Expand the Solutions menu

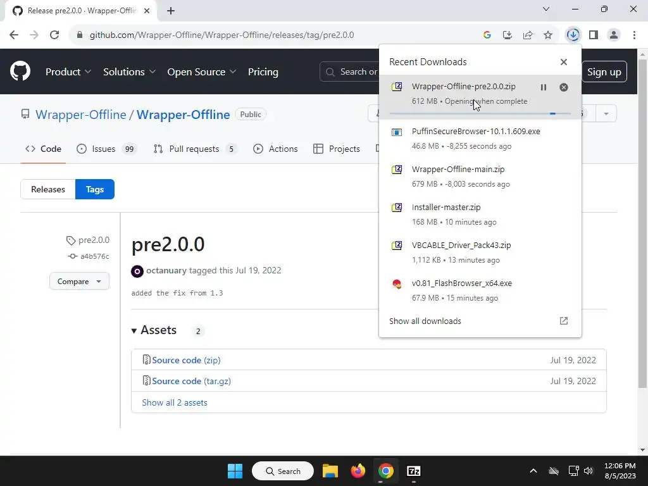[129, 72]
